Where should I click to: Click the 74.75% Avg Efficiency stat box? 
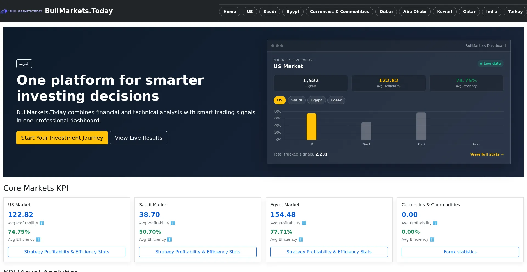coord(466,83)
